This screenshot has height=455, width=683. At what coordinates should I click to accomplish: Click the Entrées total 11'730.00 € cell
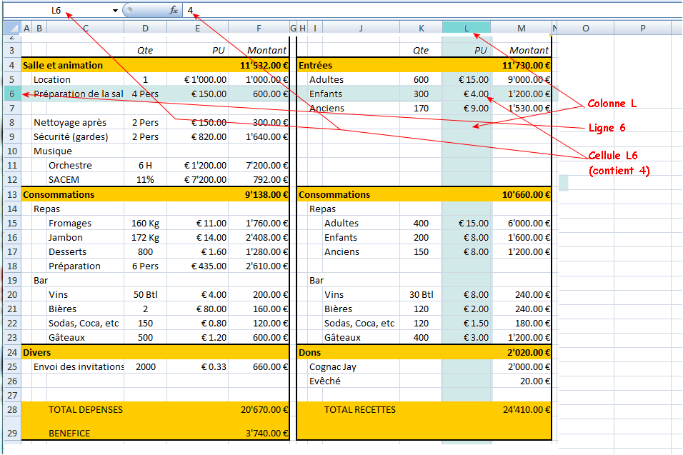(x=522, y=65)
